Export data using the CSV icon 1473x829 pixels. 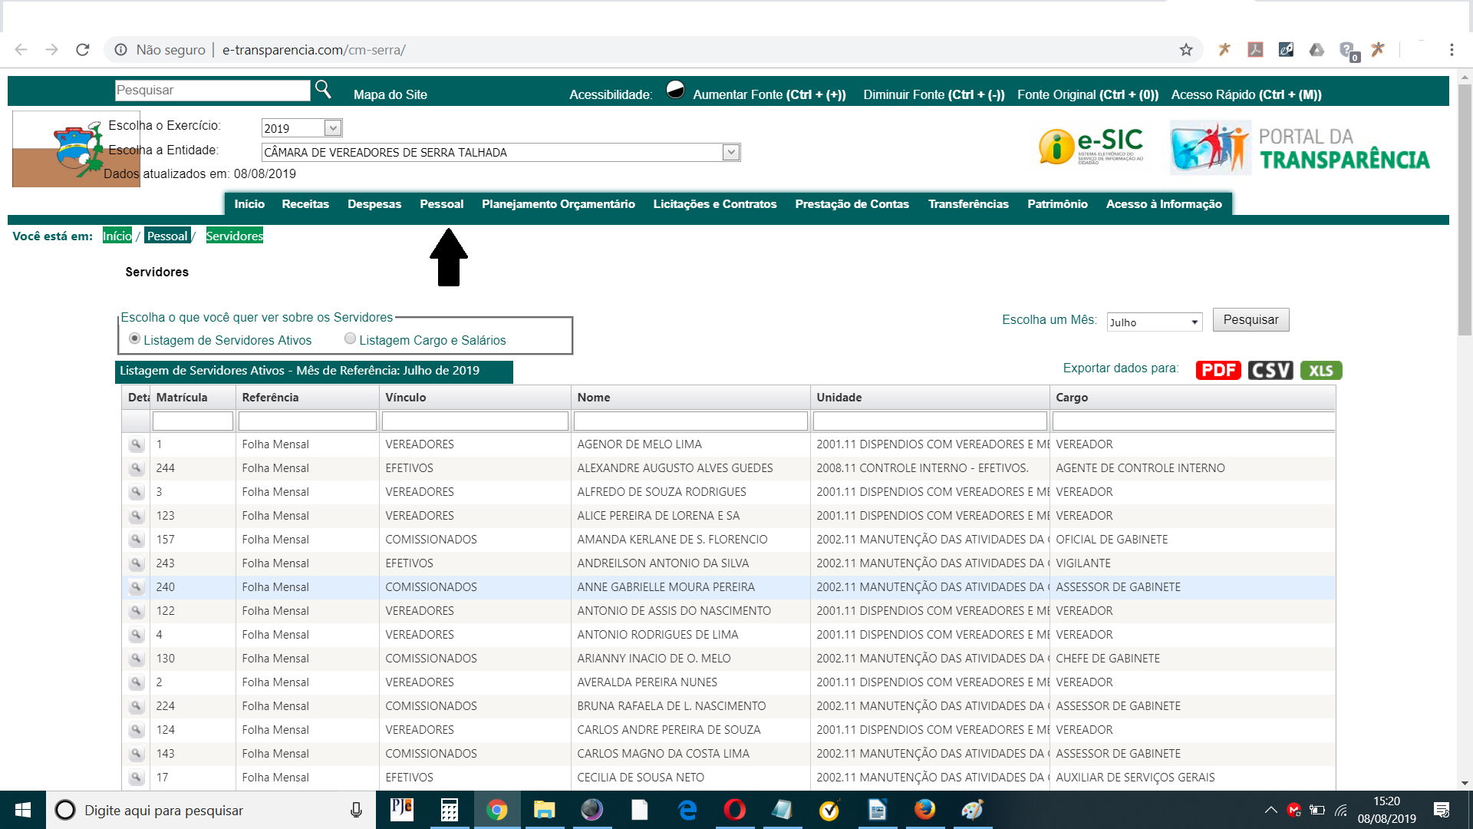click(x=1270, y=371)
